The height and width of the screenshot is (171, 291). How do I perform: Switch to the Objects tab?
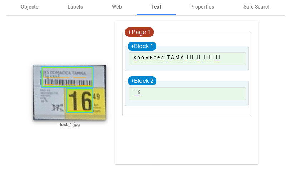click(x=30, y=7)
